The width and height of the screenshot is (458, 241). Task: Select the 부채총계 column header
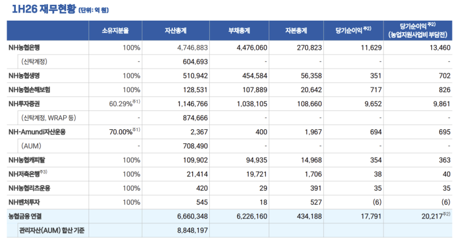[x=239, y=30]
